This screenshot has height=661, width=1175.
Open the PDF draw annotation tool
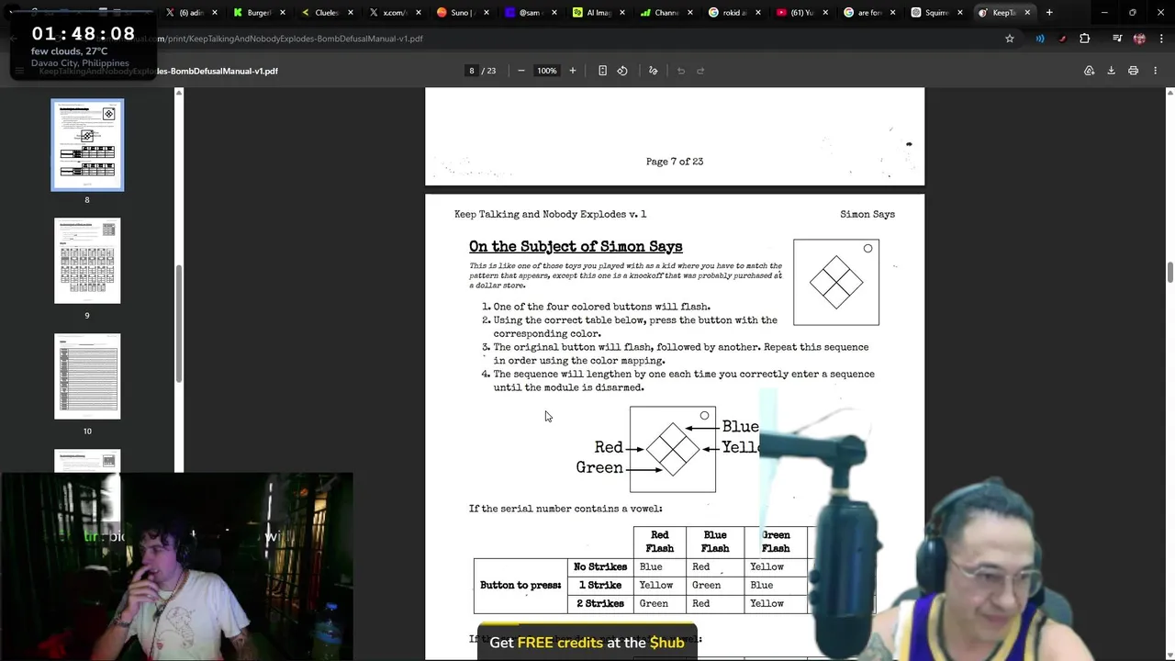(x=654, y=71)
